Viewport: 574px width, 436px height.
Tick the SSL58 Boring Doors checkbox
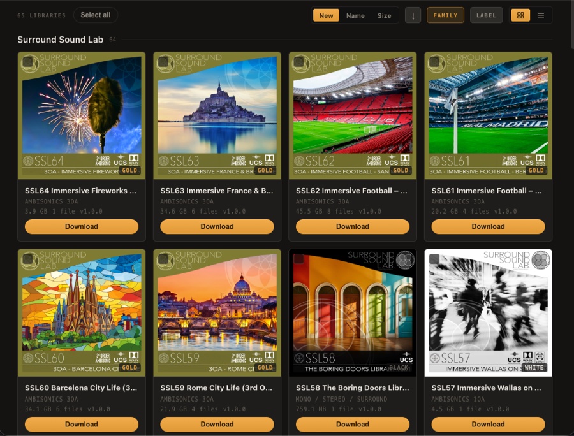point(298,259)
